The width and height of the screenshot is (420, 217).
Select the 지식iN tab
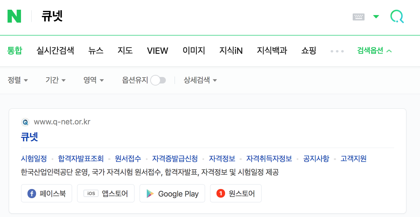[x=231, y=51]
